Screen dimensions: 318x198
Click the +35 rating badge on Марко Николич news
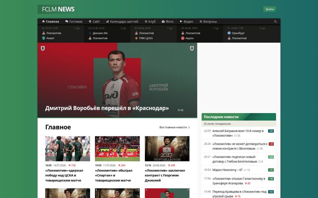pos(271,170)
